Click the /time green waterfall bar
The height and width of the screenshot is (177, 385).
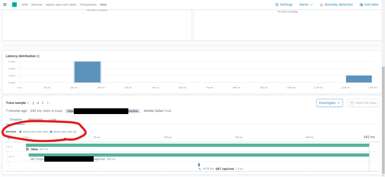pos(197,145)
